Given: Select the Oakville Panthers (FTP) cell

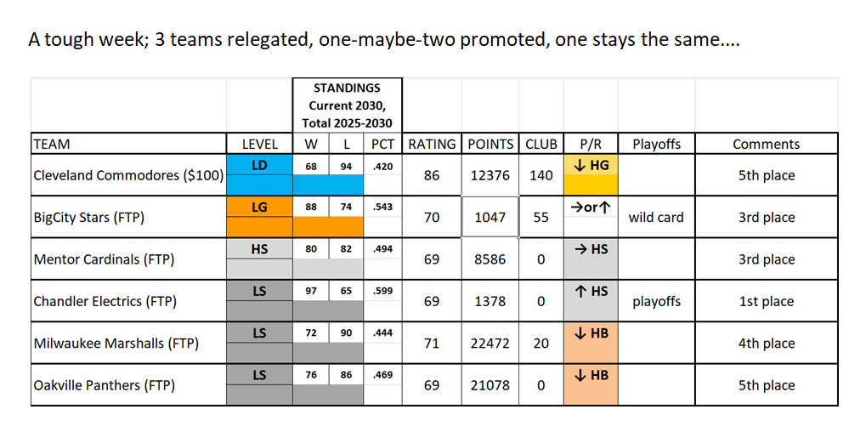Looking at the screenshot, I should (127, 385).
